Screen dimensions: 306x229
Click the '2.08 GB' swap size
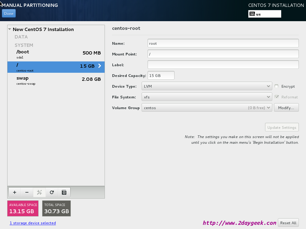coord(91,79)
